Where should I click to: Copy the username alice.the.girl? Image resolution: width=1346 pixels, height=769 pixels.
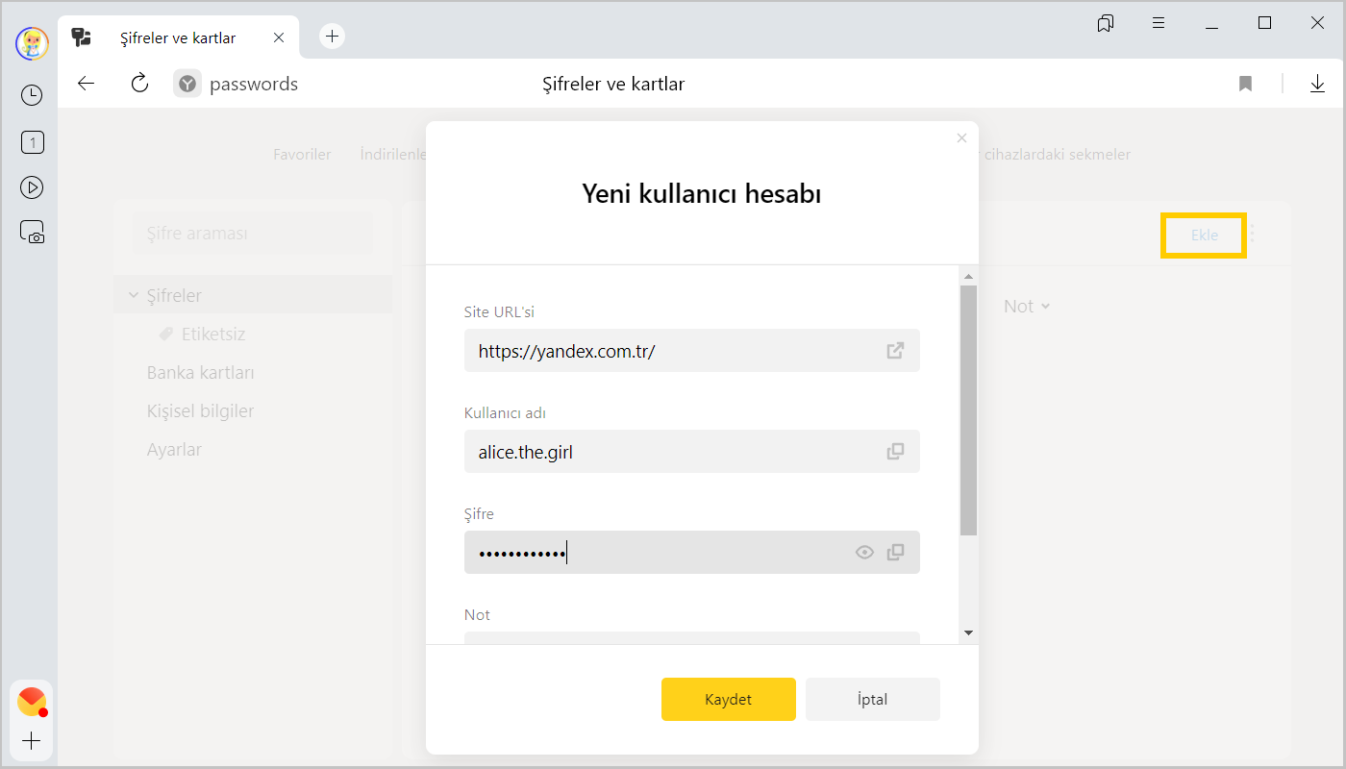pyautogui.click(x=895, y=451)
